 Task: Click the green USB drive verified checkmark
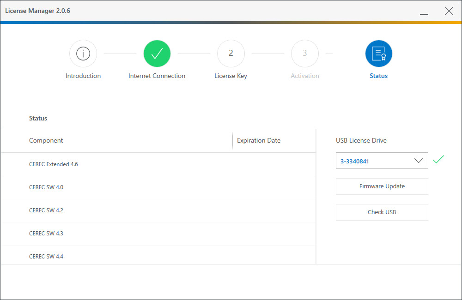coord(438,159)
